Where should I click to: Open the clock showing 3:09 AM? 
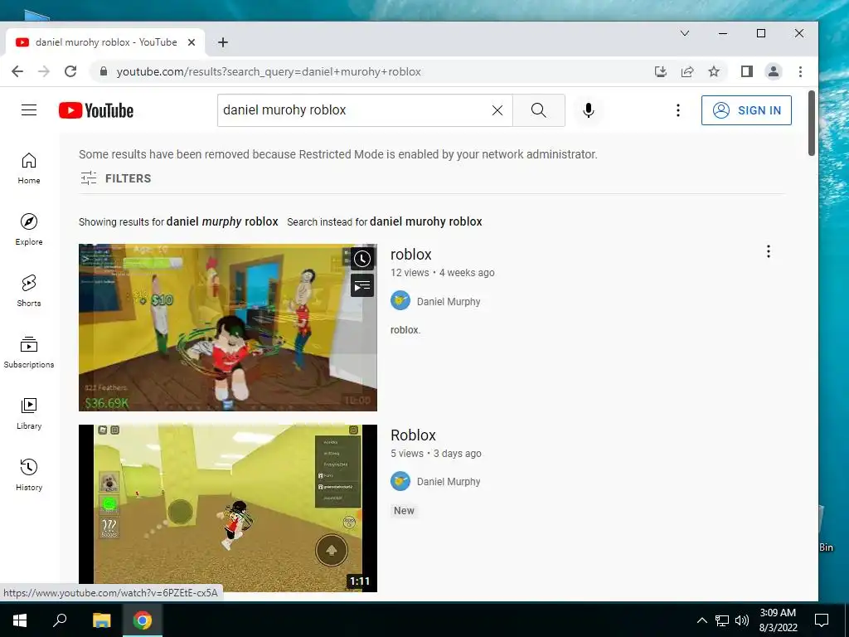click(778, 620)
